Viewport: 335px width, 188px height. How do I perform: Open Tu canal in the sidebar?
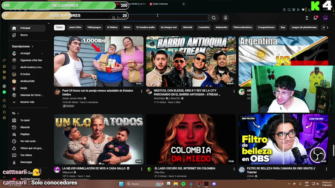point(25,120)
